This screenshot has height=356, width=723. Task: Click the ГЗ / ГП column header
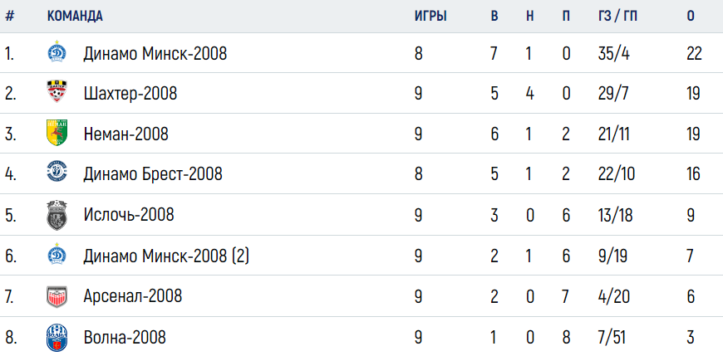[617, 16]
